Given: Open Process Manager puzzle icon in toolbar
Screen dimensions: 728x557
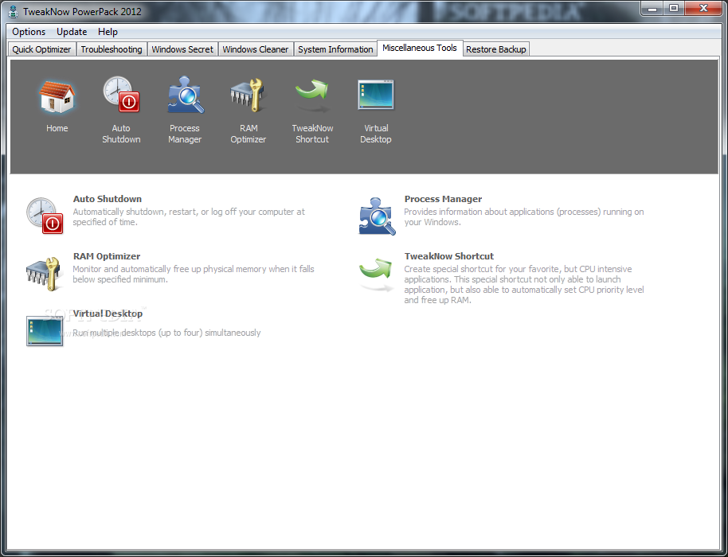Looking at the screenshot, I should (186, 95).
